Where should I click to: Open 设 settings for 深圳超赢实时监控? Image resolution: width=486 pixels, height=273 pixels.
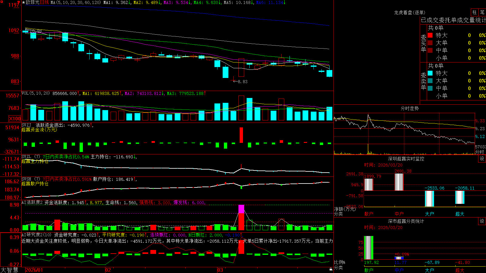[482, 159]
